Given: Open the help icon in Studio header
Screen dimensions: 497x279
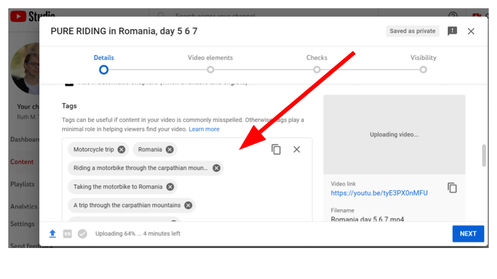Looking at the screenshot, I should [x=453, y=15].
